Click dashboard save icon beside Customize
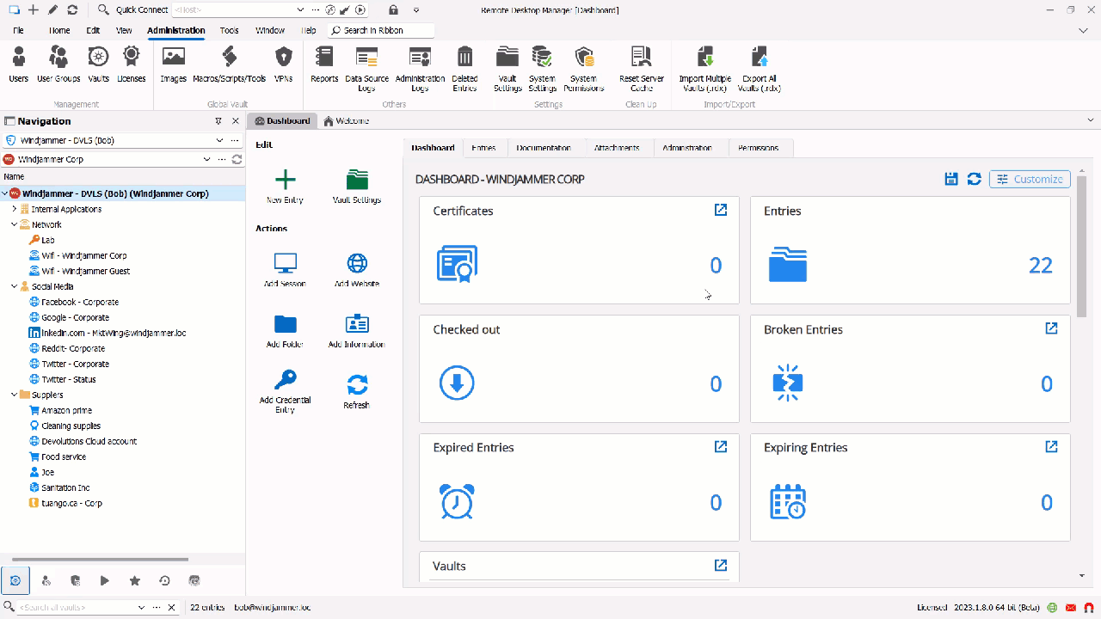1101x619 pixels. click(x=951, y=179)
